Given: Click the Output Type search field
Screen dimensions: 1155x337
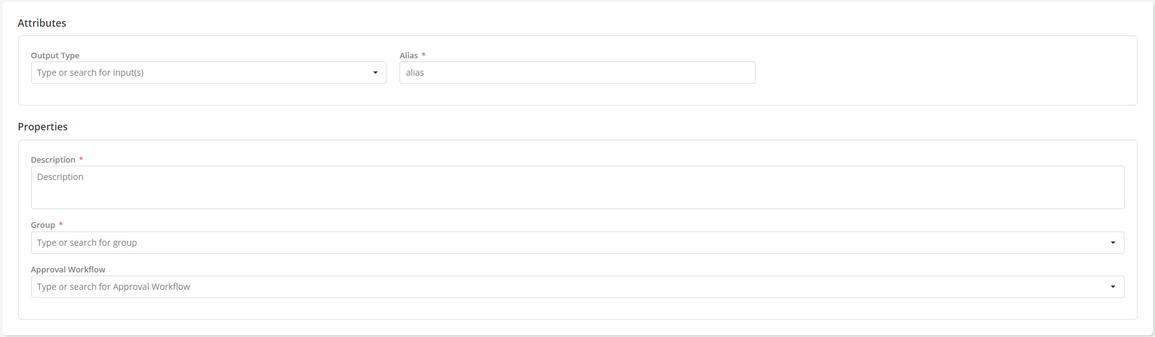Looking at the screenshot, I should [199, 73].
